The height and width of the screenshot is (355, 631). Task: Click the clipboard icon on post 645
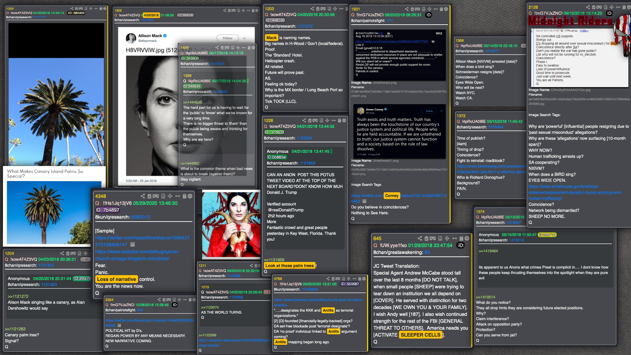click(x=461, y=238)
